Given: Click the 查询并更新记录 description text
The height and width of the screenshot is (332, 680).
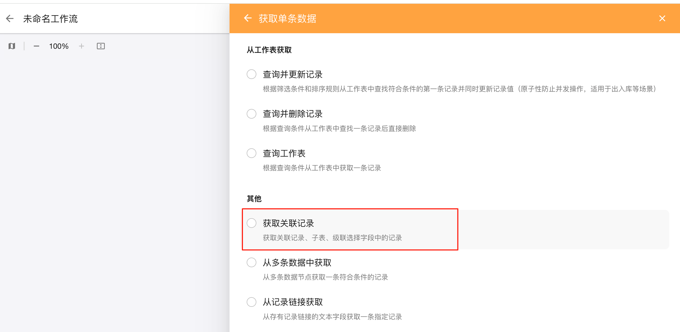Looking at the screenshot, I should pyautogui.click(x=460, y=89).
